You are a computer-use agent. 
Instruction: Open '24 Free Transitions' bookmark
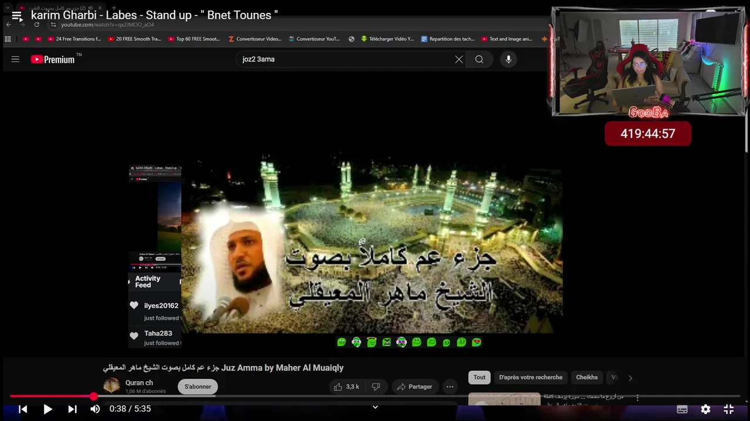[x=74, y=39]
